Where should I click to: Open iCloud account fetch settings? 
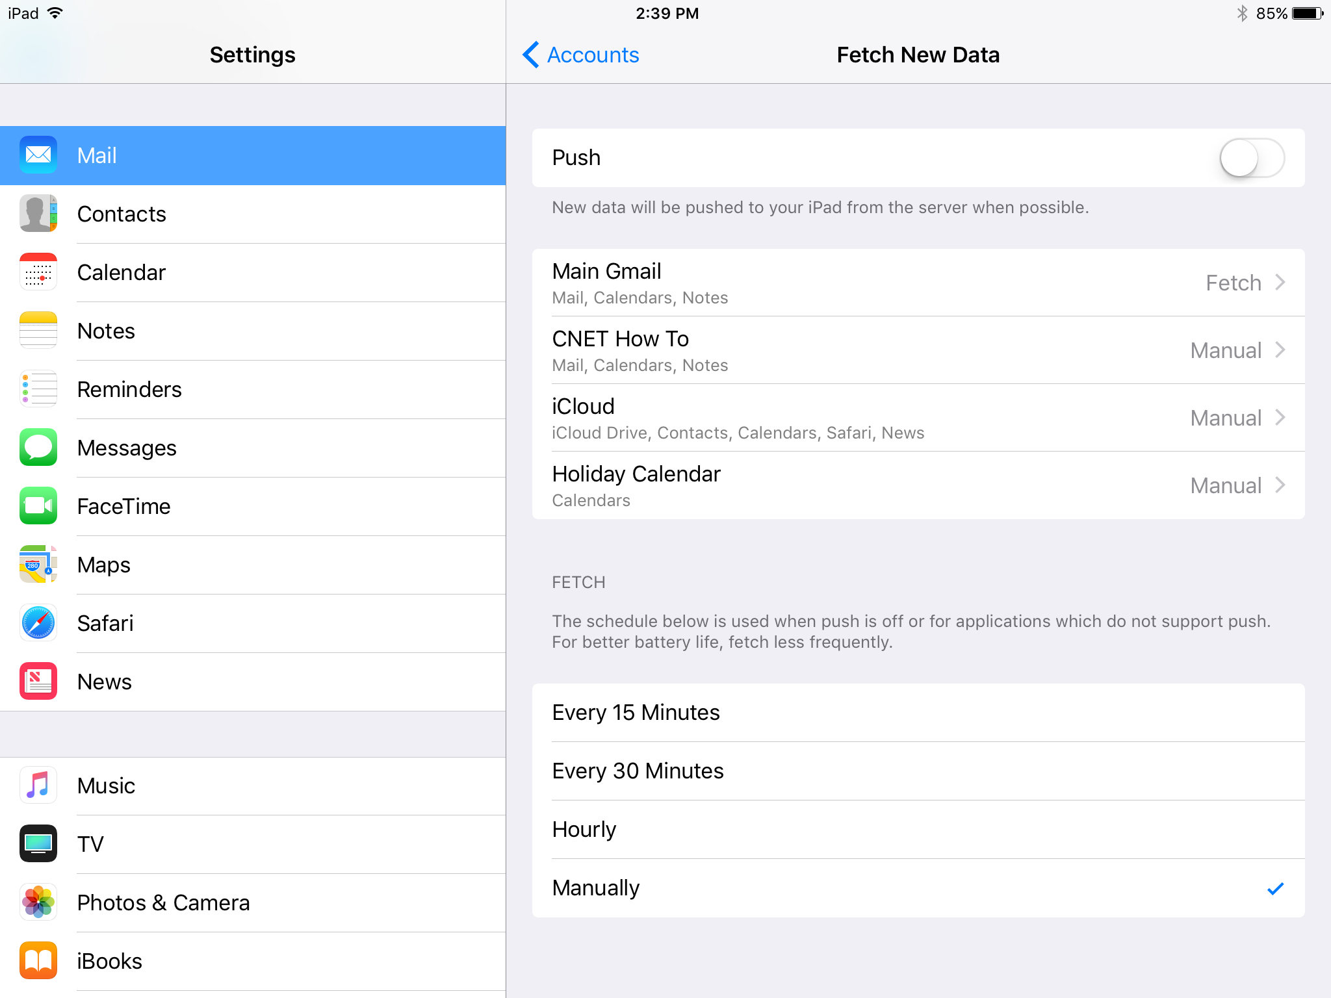[918, 418]
